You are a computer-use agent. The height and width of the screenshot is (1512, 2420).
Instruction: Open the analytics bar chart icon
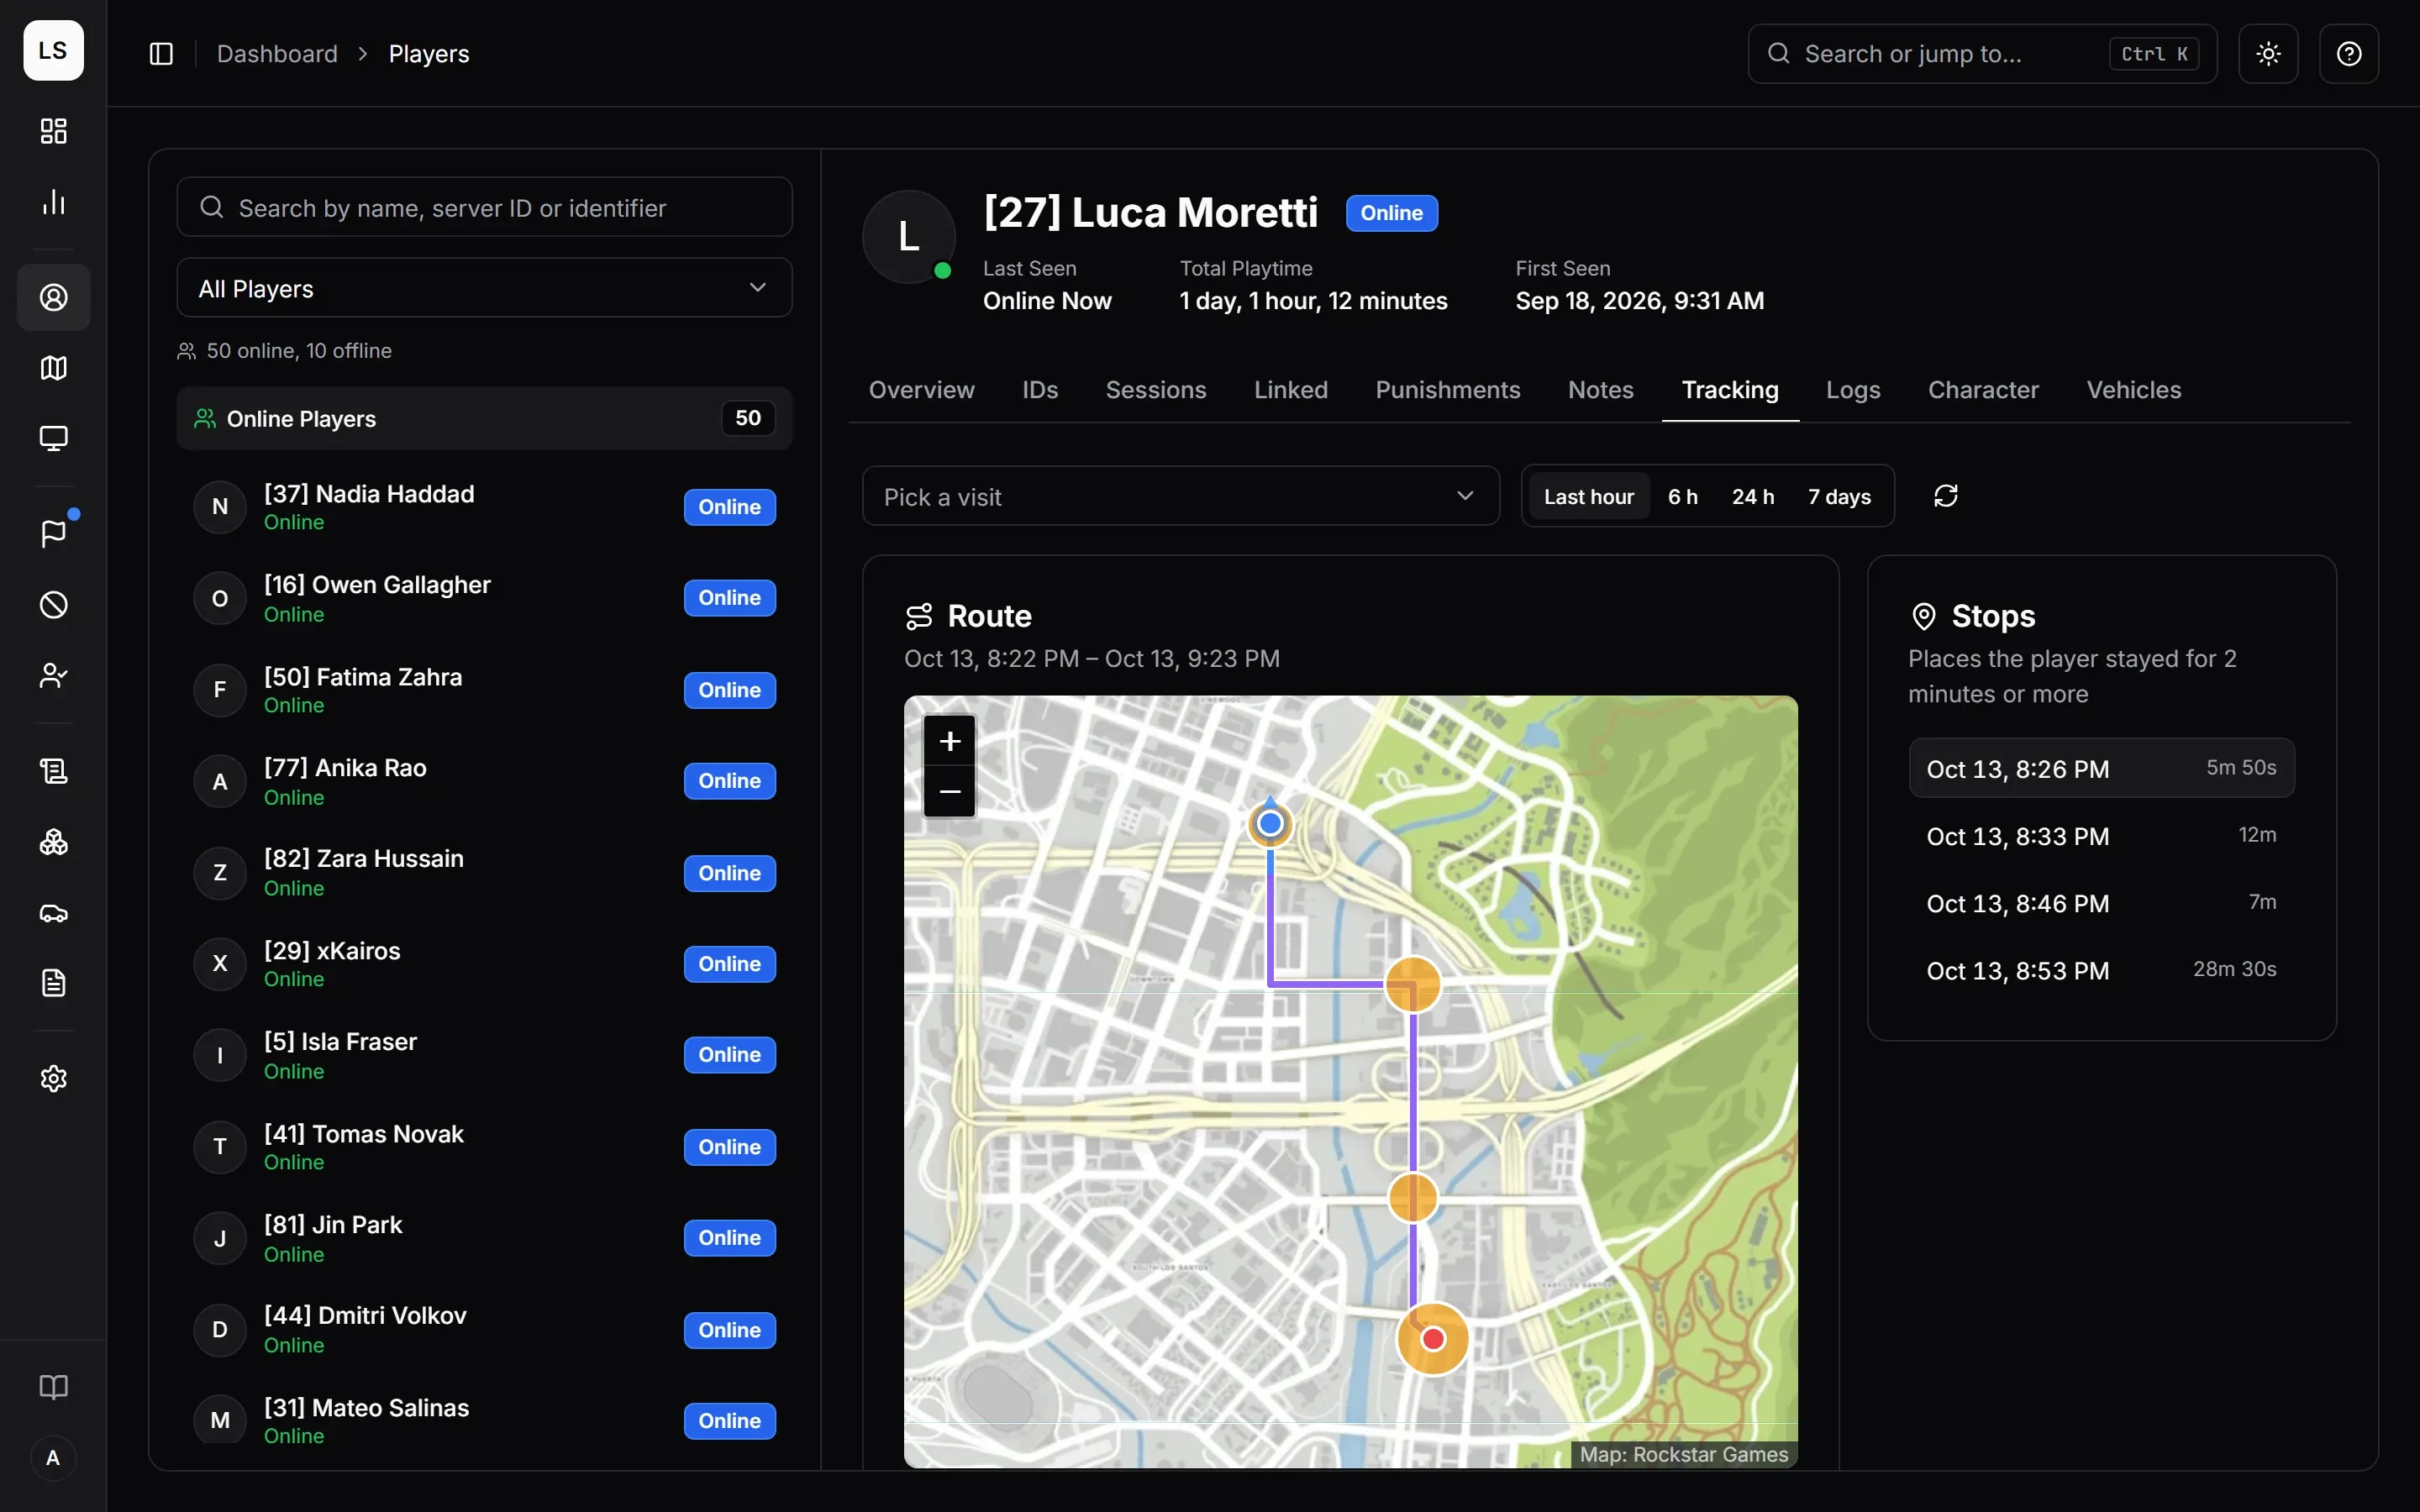(x=54, y=201)
